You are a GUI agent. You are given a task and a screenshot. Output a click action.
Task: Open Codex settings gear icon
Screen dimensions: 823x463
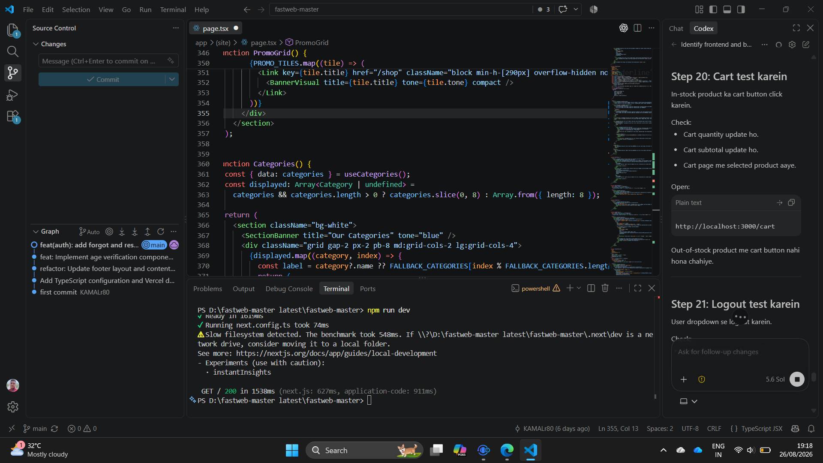tap(792, 45)
